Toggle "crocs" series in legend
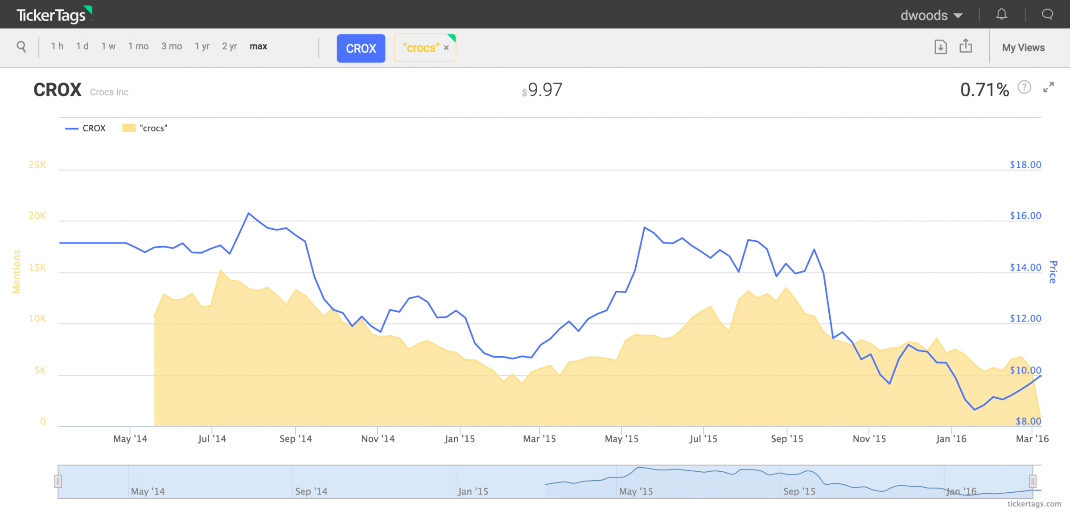 145,128
